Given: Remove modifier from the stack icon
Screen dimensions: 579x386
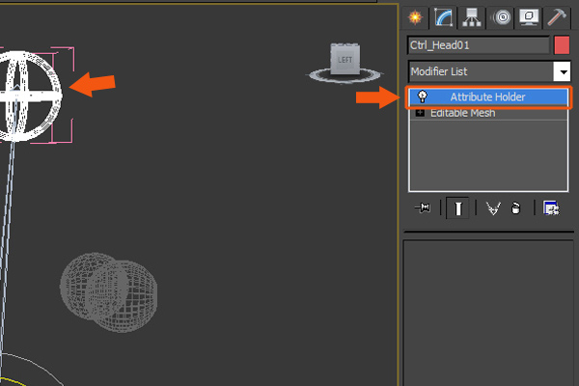Looking at the screenshot, I should click(x=515, y=208).
